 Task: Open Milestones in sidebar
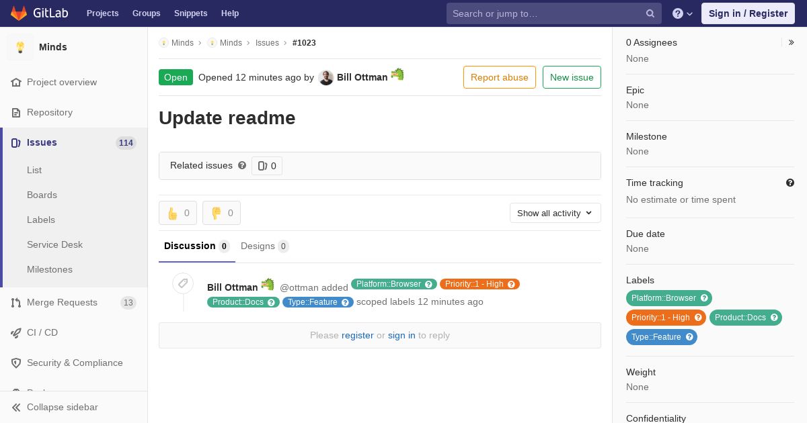pos(50,269)
